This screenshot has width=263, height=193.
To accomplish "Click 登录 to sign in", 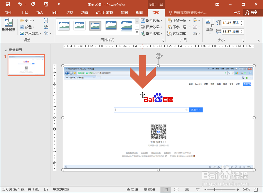I will click(x=237, y=13).
